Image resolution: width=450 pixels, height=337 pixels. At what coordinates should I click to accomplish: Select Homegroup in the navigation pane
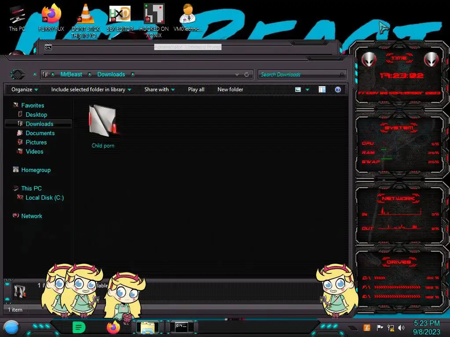click(x=36, y=170)
